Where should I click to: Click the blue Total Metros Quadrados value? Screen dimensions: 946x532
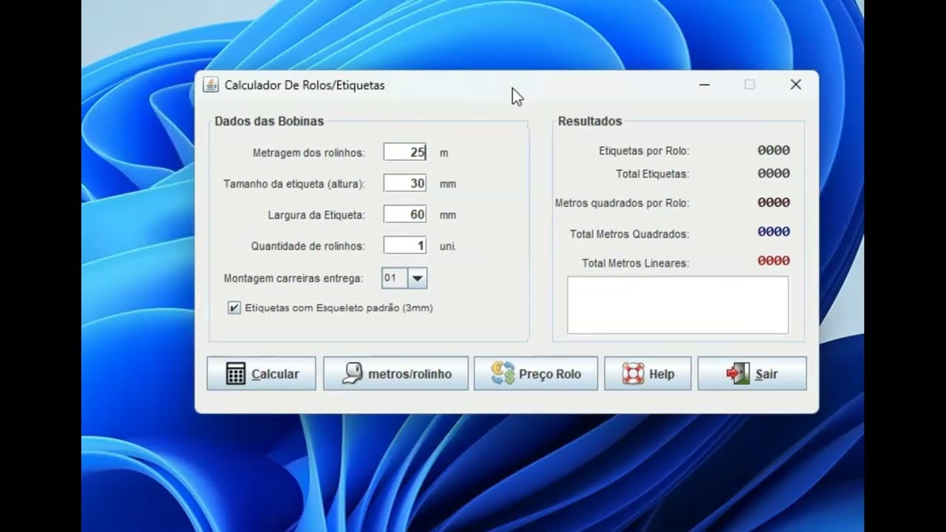(774, 232)
